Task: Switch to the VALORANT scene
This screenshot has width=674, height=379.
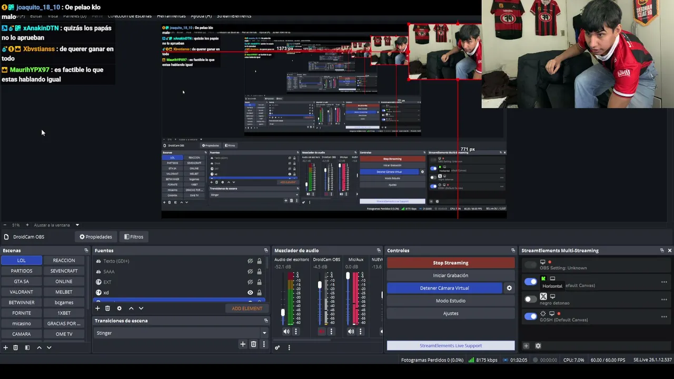Action: (x=22, y=292)
